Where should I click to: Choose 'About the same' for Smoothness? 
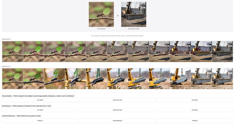click(x=117, y=110)
